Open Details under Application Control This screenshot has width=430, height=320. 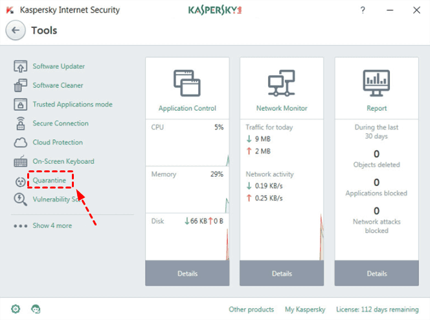pyautogui.click(x=187, y=273)
